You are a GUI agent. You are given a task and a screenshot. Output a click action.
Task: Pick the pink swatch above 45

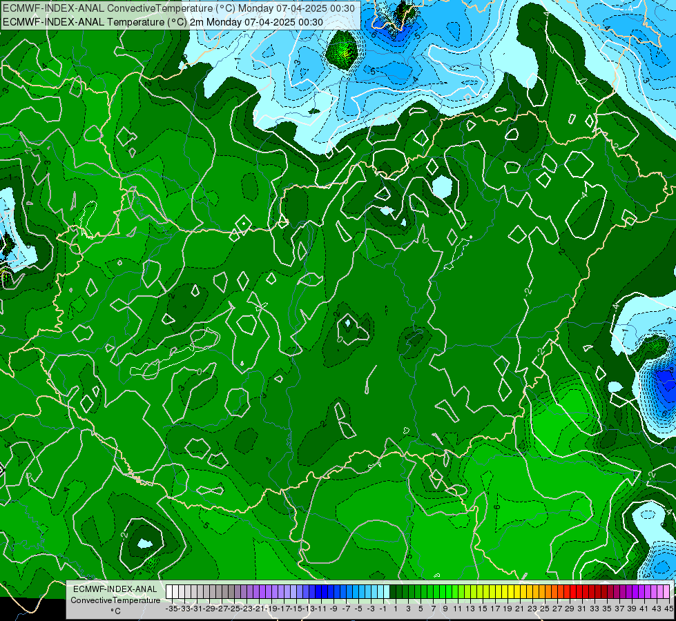(666, 592)
